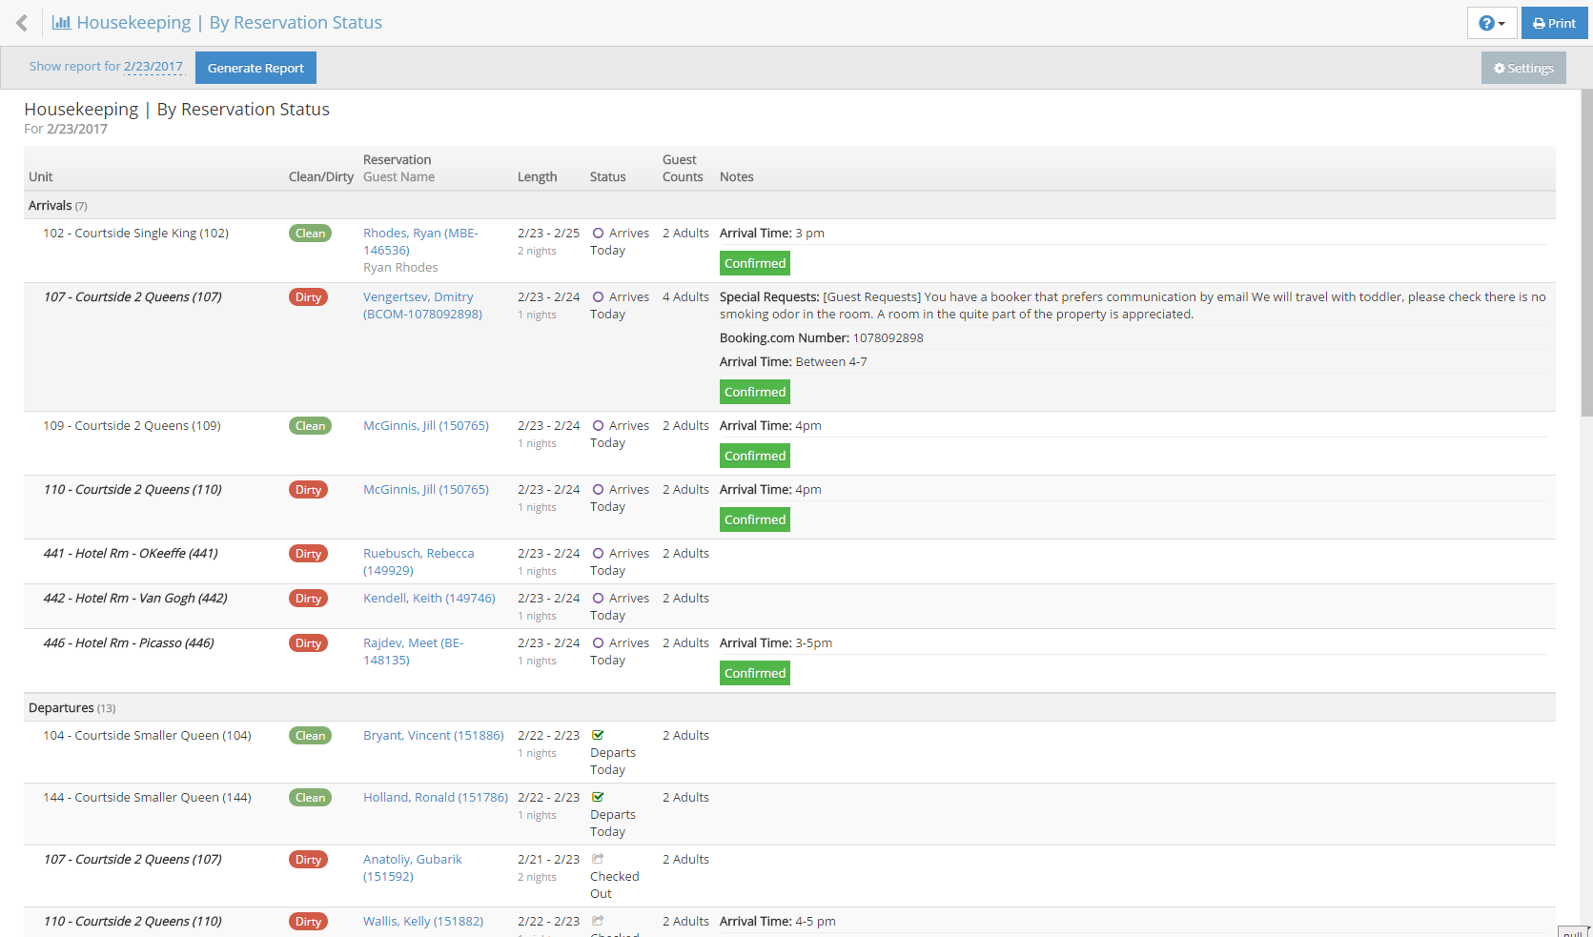Click the Housekeeping bar chart icon
Image resolution: width=1593 pixels, height=937 pixels.
[x=61, y=23]
